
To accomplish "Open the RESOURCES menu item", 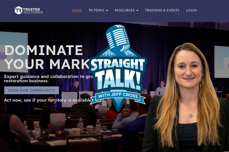I will coord(125,10).
